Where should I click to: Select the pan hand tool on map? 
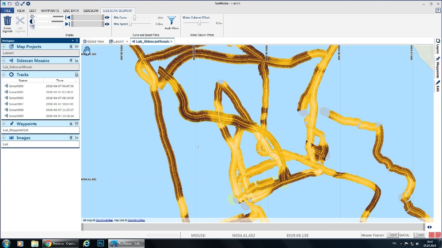(x=87, y=50)
